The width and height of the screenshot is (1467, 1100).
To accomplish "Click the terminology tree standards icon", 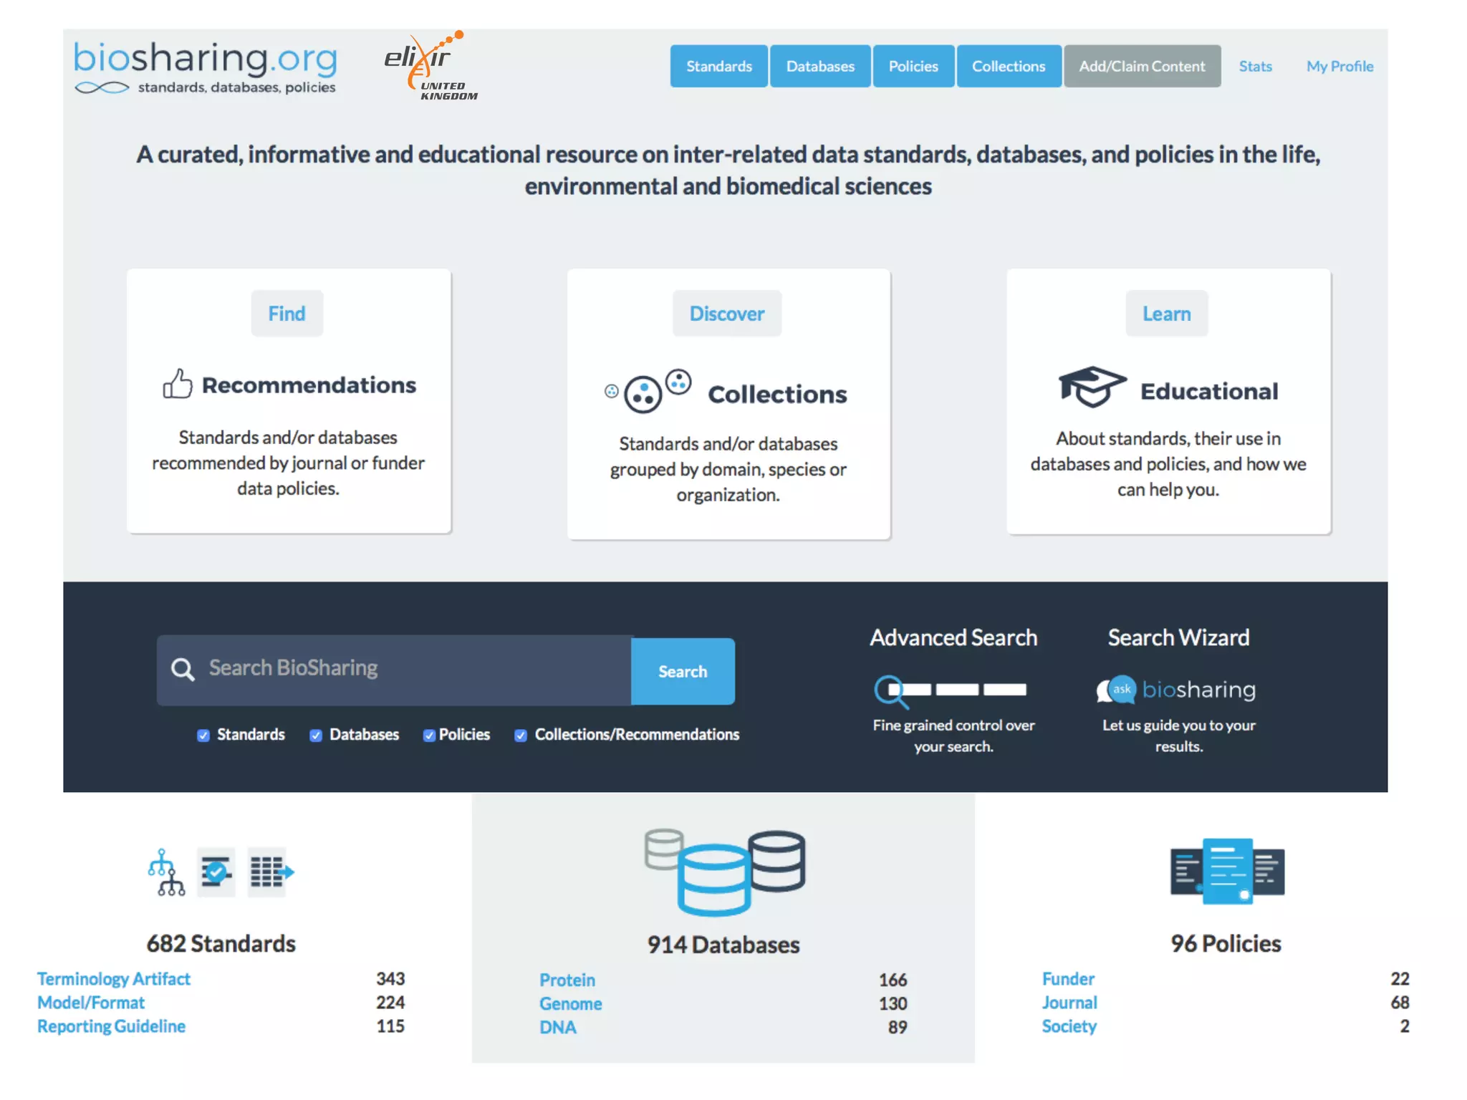I will [x=165, y=872].
